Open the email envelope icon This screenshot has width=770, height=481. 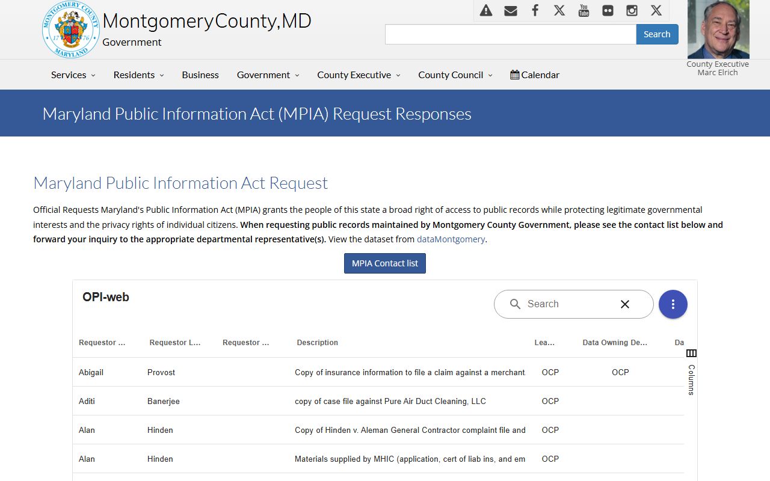tap(511, 10)
